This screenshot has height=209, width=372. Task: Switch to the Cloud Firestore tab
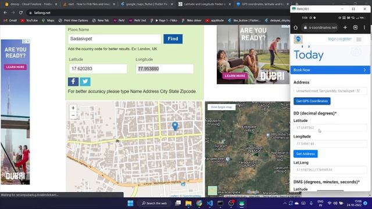click(x=31, y=4)
